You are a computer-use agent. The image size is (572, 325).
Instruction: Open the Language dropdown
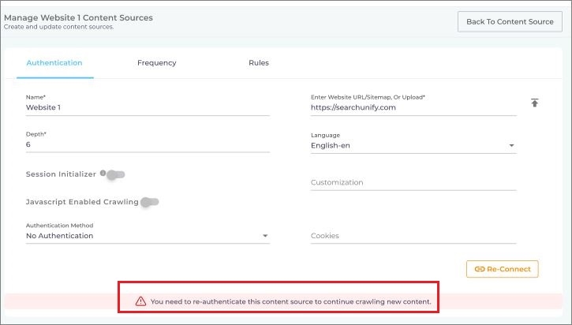pos(413,146)
